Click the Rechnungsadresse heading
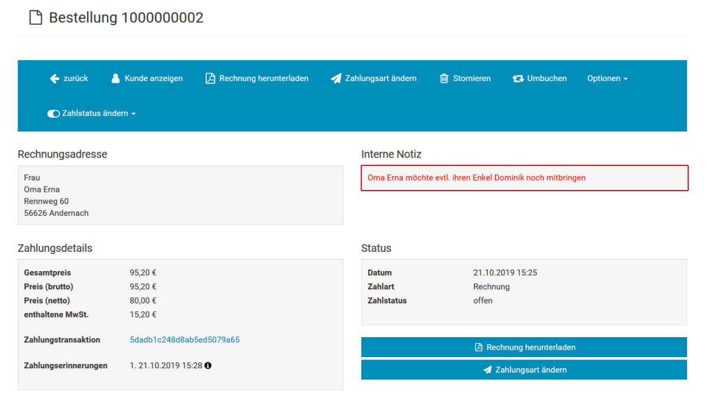Screen dimensions: 707x400 (62, 155)
